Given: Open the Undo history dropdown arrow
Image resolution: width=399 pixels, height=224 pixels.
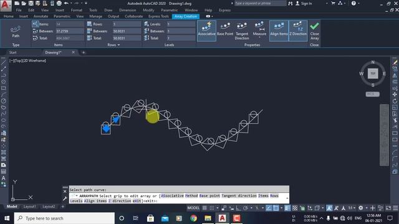Looking at the screenshot, I should (71, 3).
